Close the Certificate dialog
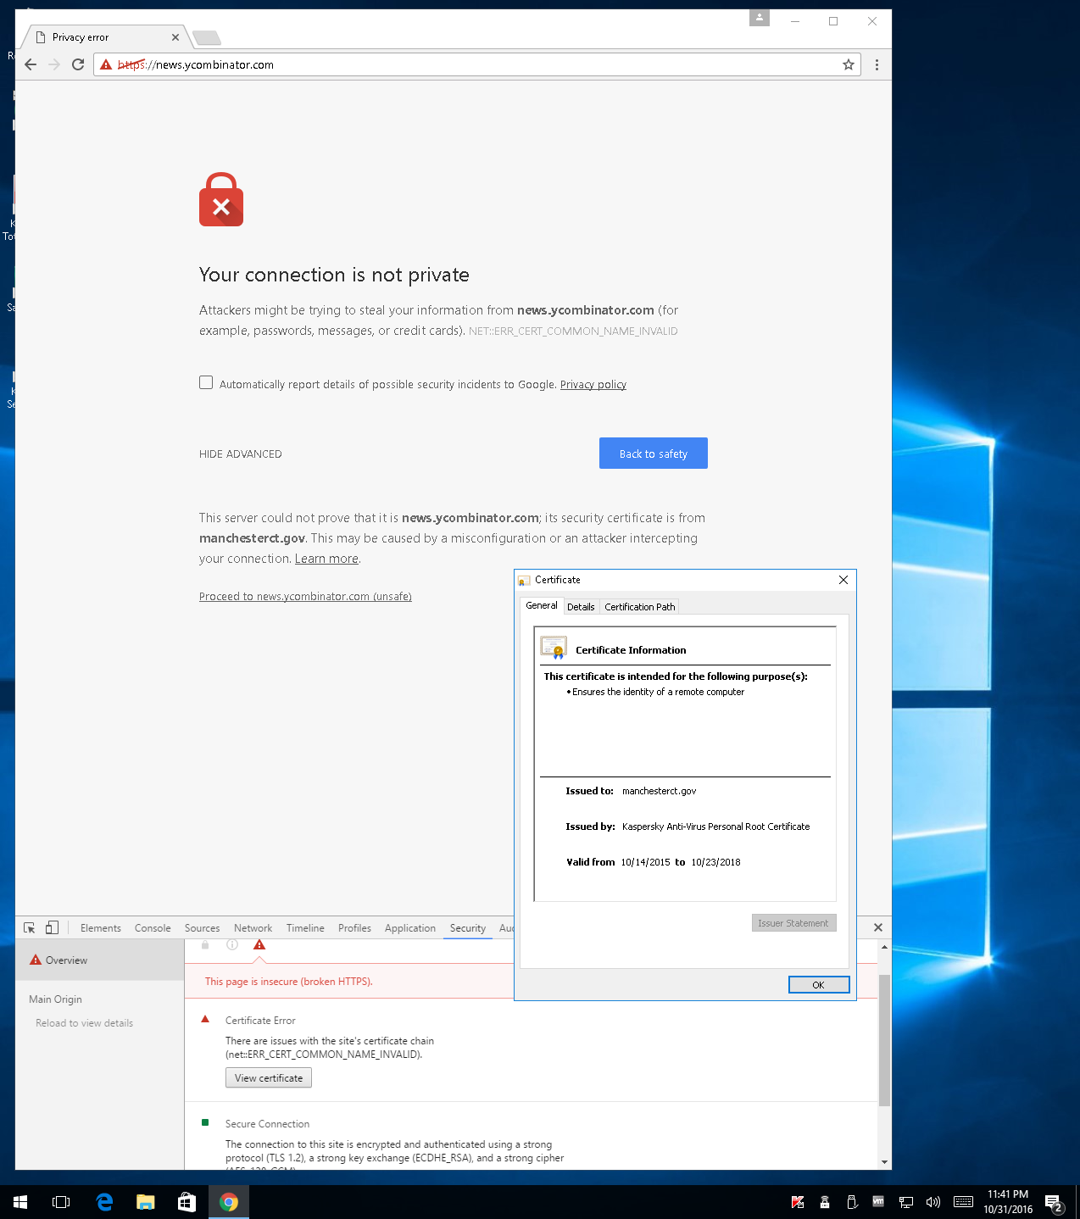The width and height of the screenshot is (1080, 1219). tap(843, 580)
